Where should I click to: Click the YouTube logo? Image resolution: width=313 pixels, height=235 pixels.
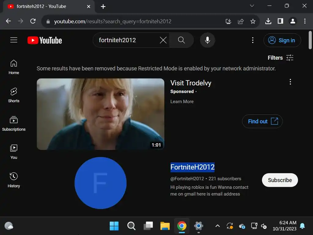point(45,40)
